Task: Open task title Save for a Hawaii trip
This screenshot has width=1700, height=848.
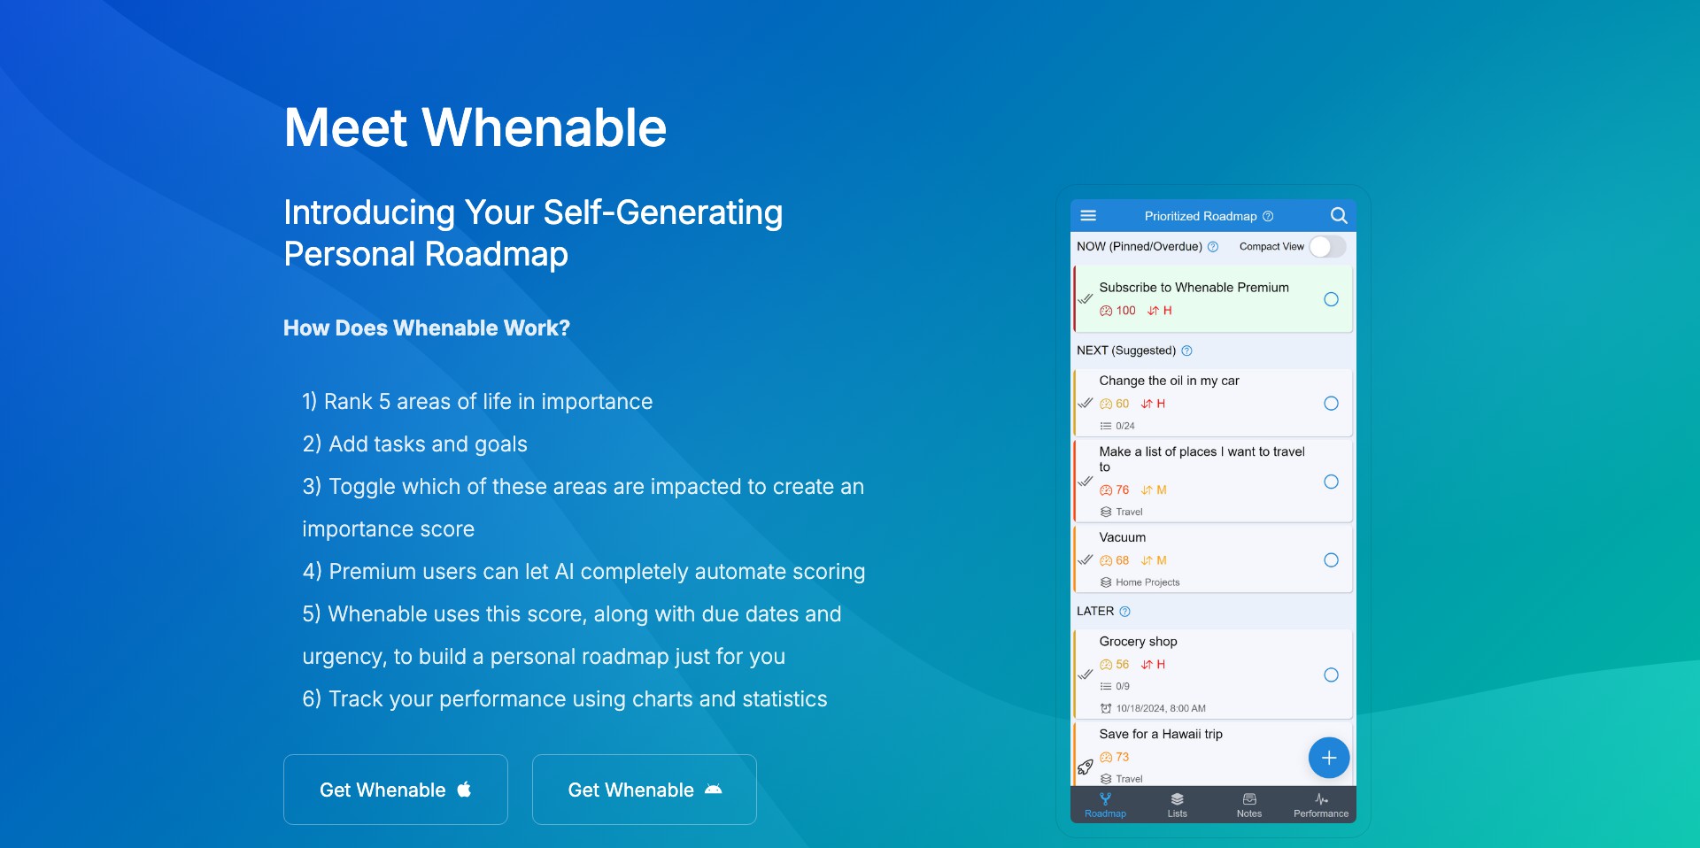Action: pos(1161,735)
